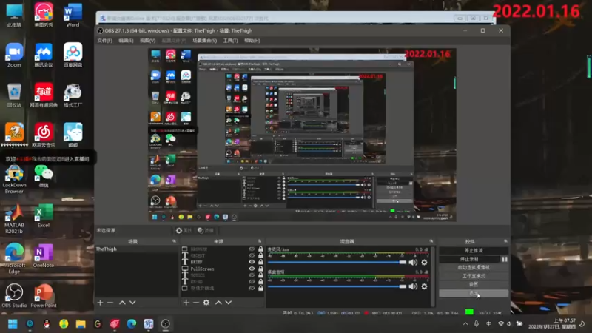Screen dimensions: 592x333
Task: Select FullScreen source row
Action: click(x=223, y=269)
